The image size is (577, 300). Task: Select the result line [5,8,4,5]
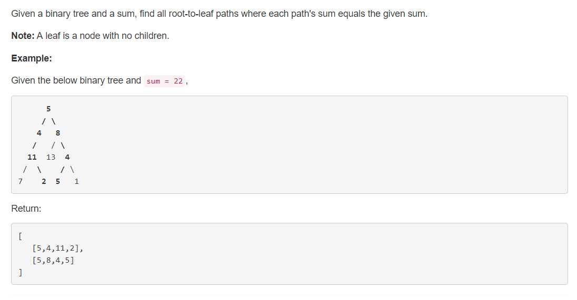(53, 261)
